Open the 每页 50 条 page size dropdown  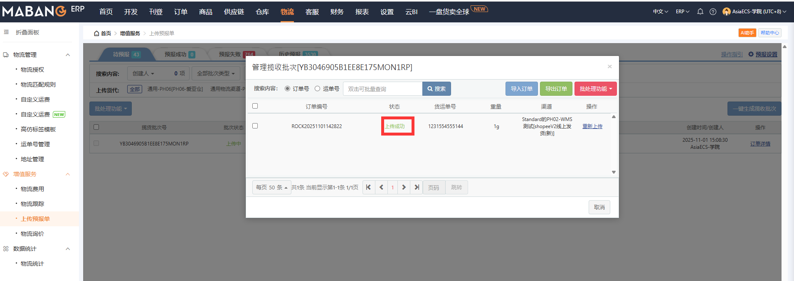pyautogui.click(x=271, y=187)
